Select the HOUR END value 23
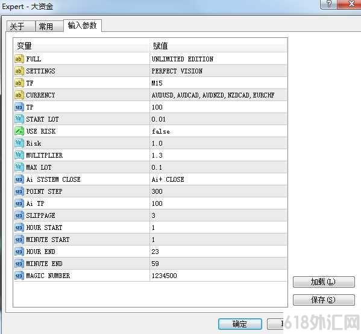 pyautogui.click(x=218, y=252)
